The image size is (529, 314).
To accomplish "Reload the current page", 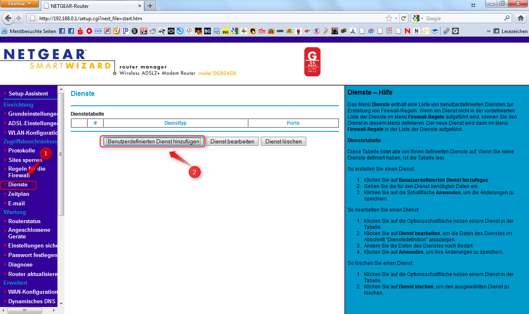I will 403,18.
